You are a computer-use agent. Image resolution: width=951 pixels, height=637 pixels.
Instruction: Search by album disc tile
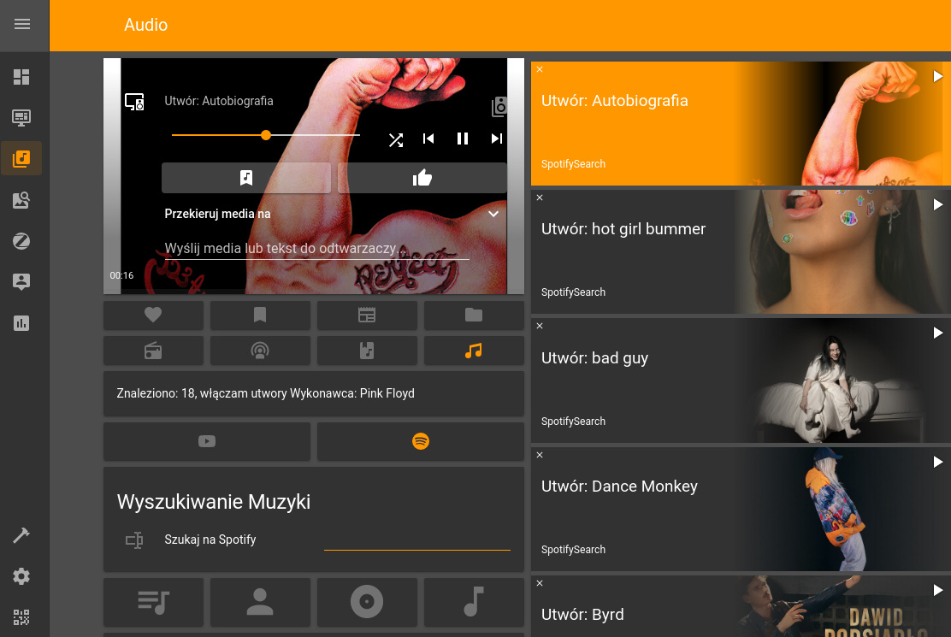click(367, 602)
